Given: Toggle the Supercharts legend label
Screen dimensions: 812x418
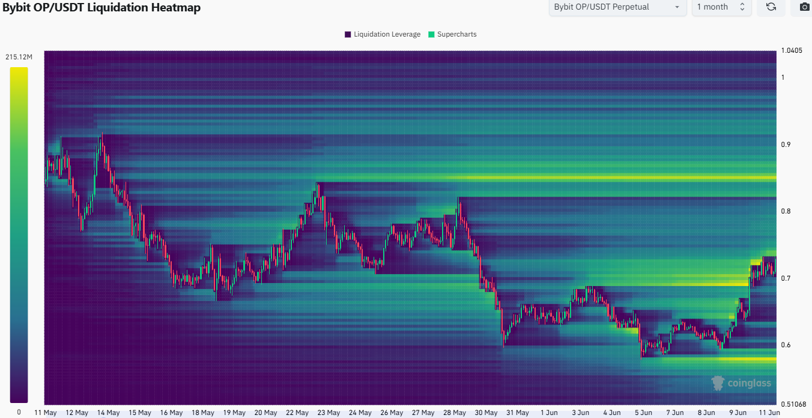Looking at the screenshot, I should 456,34.
